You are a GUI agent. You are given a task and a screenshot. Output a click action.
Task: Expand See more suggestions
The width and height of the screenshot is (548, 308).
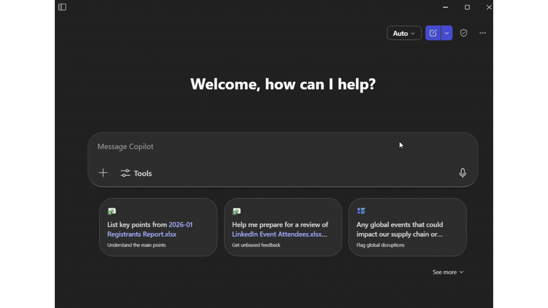(x=448, y=272)
